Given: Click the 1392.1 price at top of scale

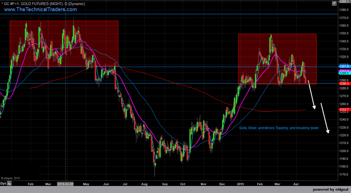Looking at the screenshot, I should pos(344,2).
